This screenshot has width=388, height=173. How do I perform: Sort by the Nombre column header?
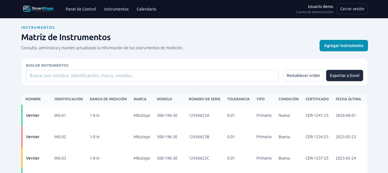[33, 99]
